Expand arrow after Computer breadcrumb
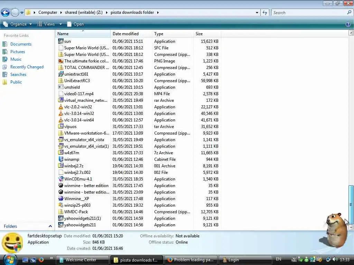The image size is (354, 265). pyautogui.click(x=61, y=12)
